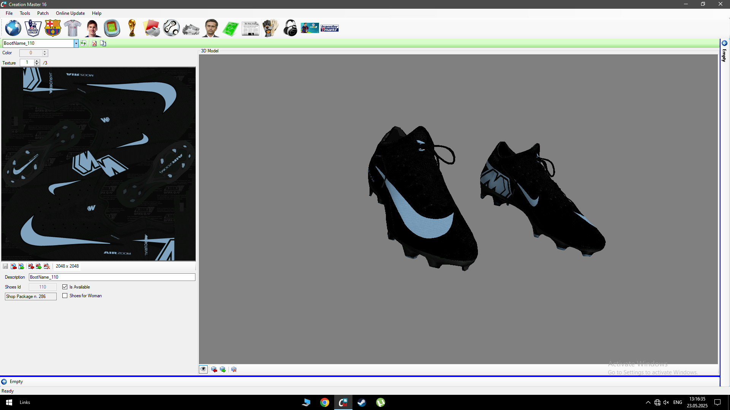Open the Country globe icon
The width and height of the screenshot is (730, 410).
(x=13, y=28)
